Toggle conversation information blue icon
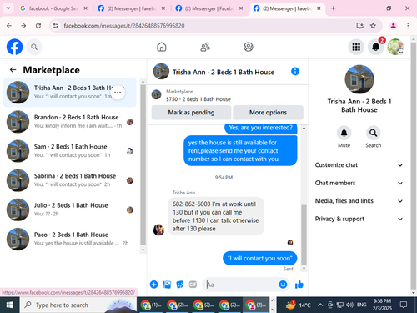The height and width of the screenshot is (313, 417). (295, 72)
